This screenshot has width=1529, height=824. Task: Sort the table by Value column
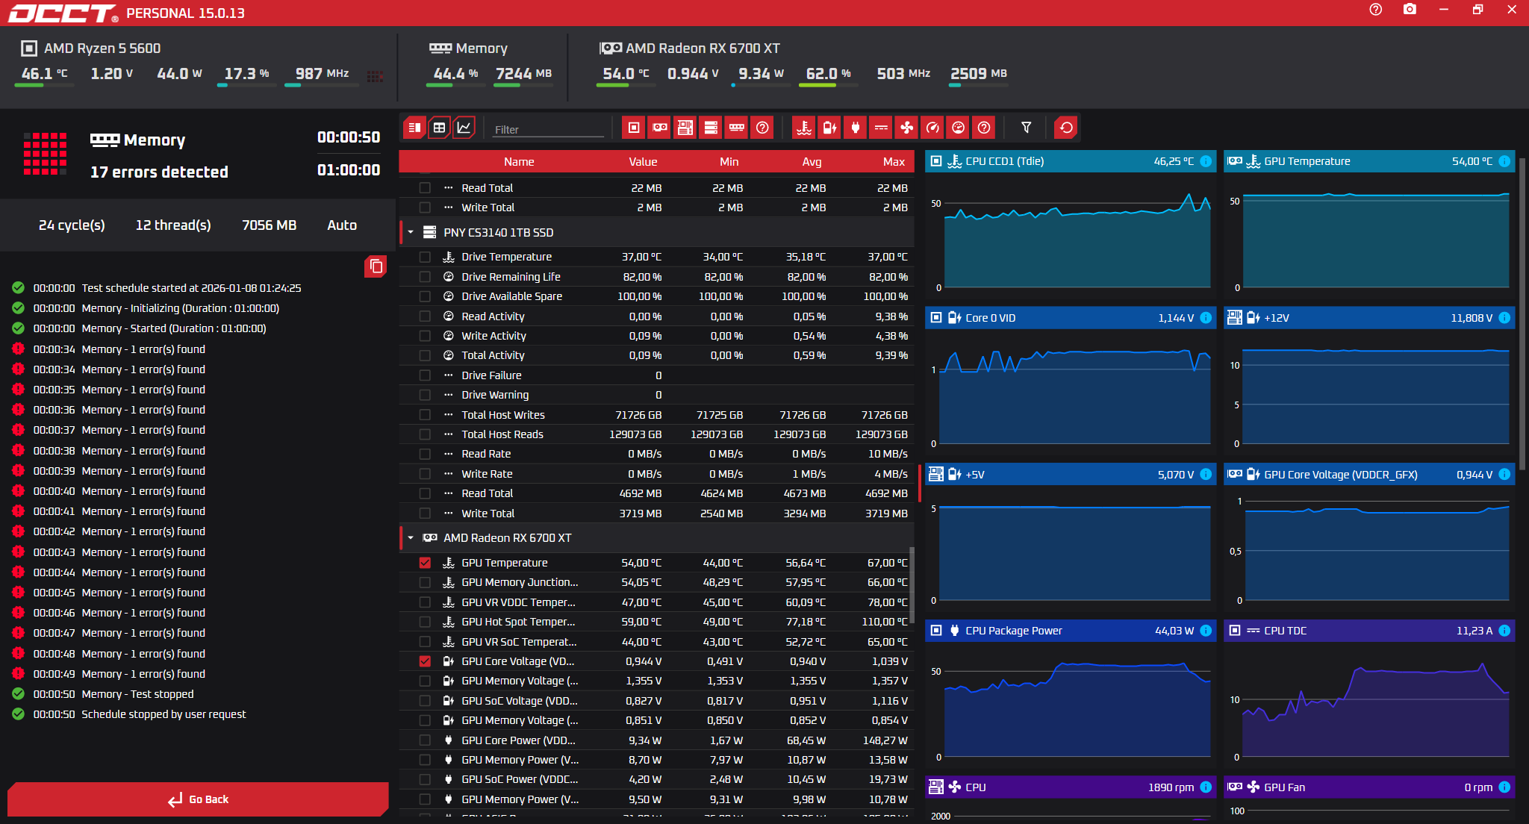643,162
